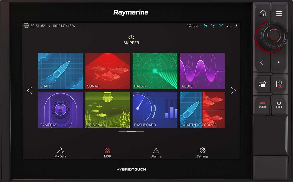Click the globe GPS position icon
293x182 pixels.
(x=26, y=25)
